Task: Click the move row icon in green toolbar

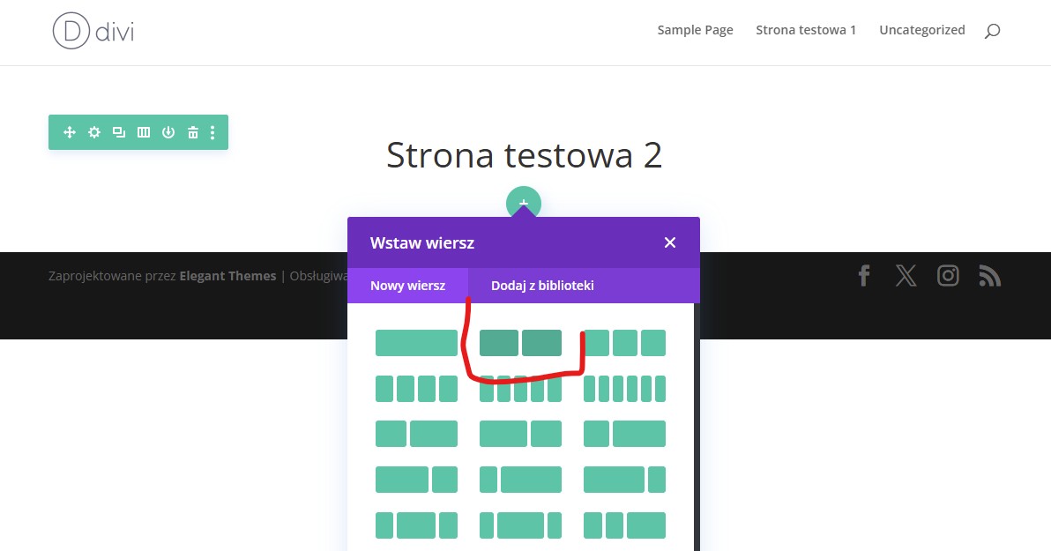Action: pyautogui.click(x=70, y=132)
